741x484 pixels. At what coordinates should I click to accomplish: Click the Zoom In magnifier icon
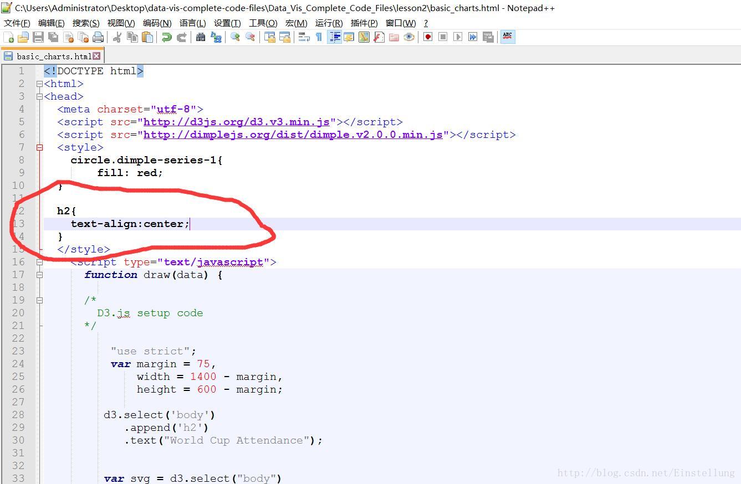[x=235, y=37]
